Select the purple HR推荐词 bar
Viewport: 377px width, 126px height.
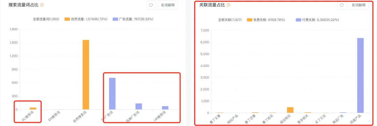click(165, 108)
